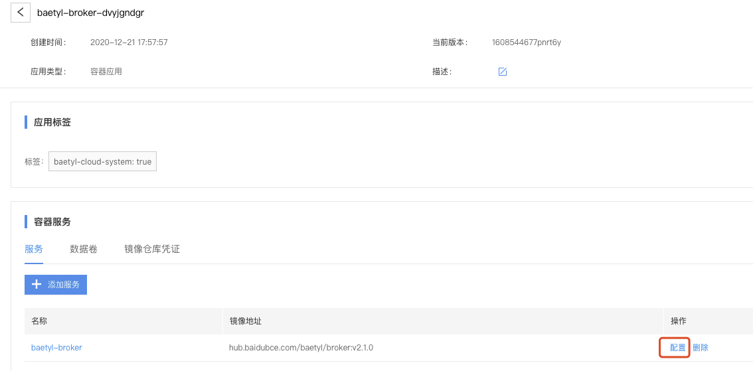The height and width of the screenshot is (371, 753).
Task: Open the 数据卷 tab
Action: point(84,249)
